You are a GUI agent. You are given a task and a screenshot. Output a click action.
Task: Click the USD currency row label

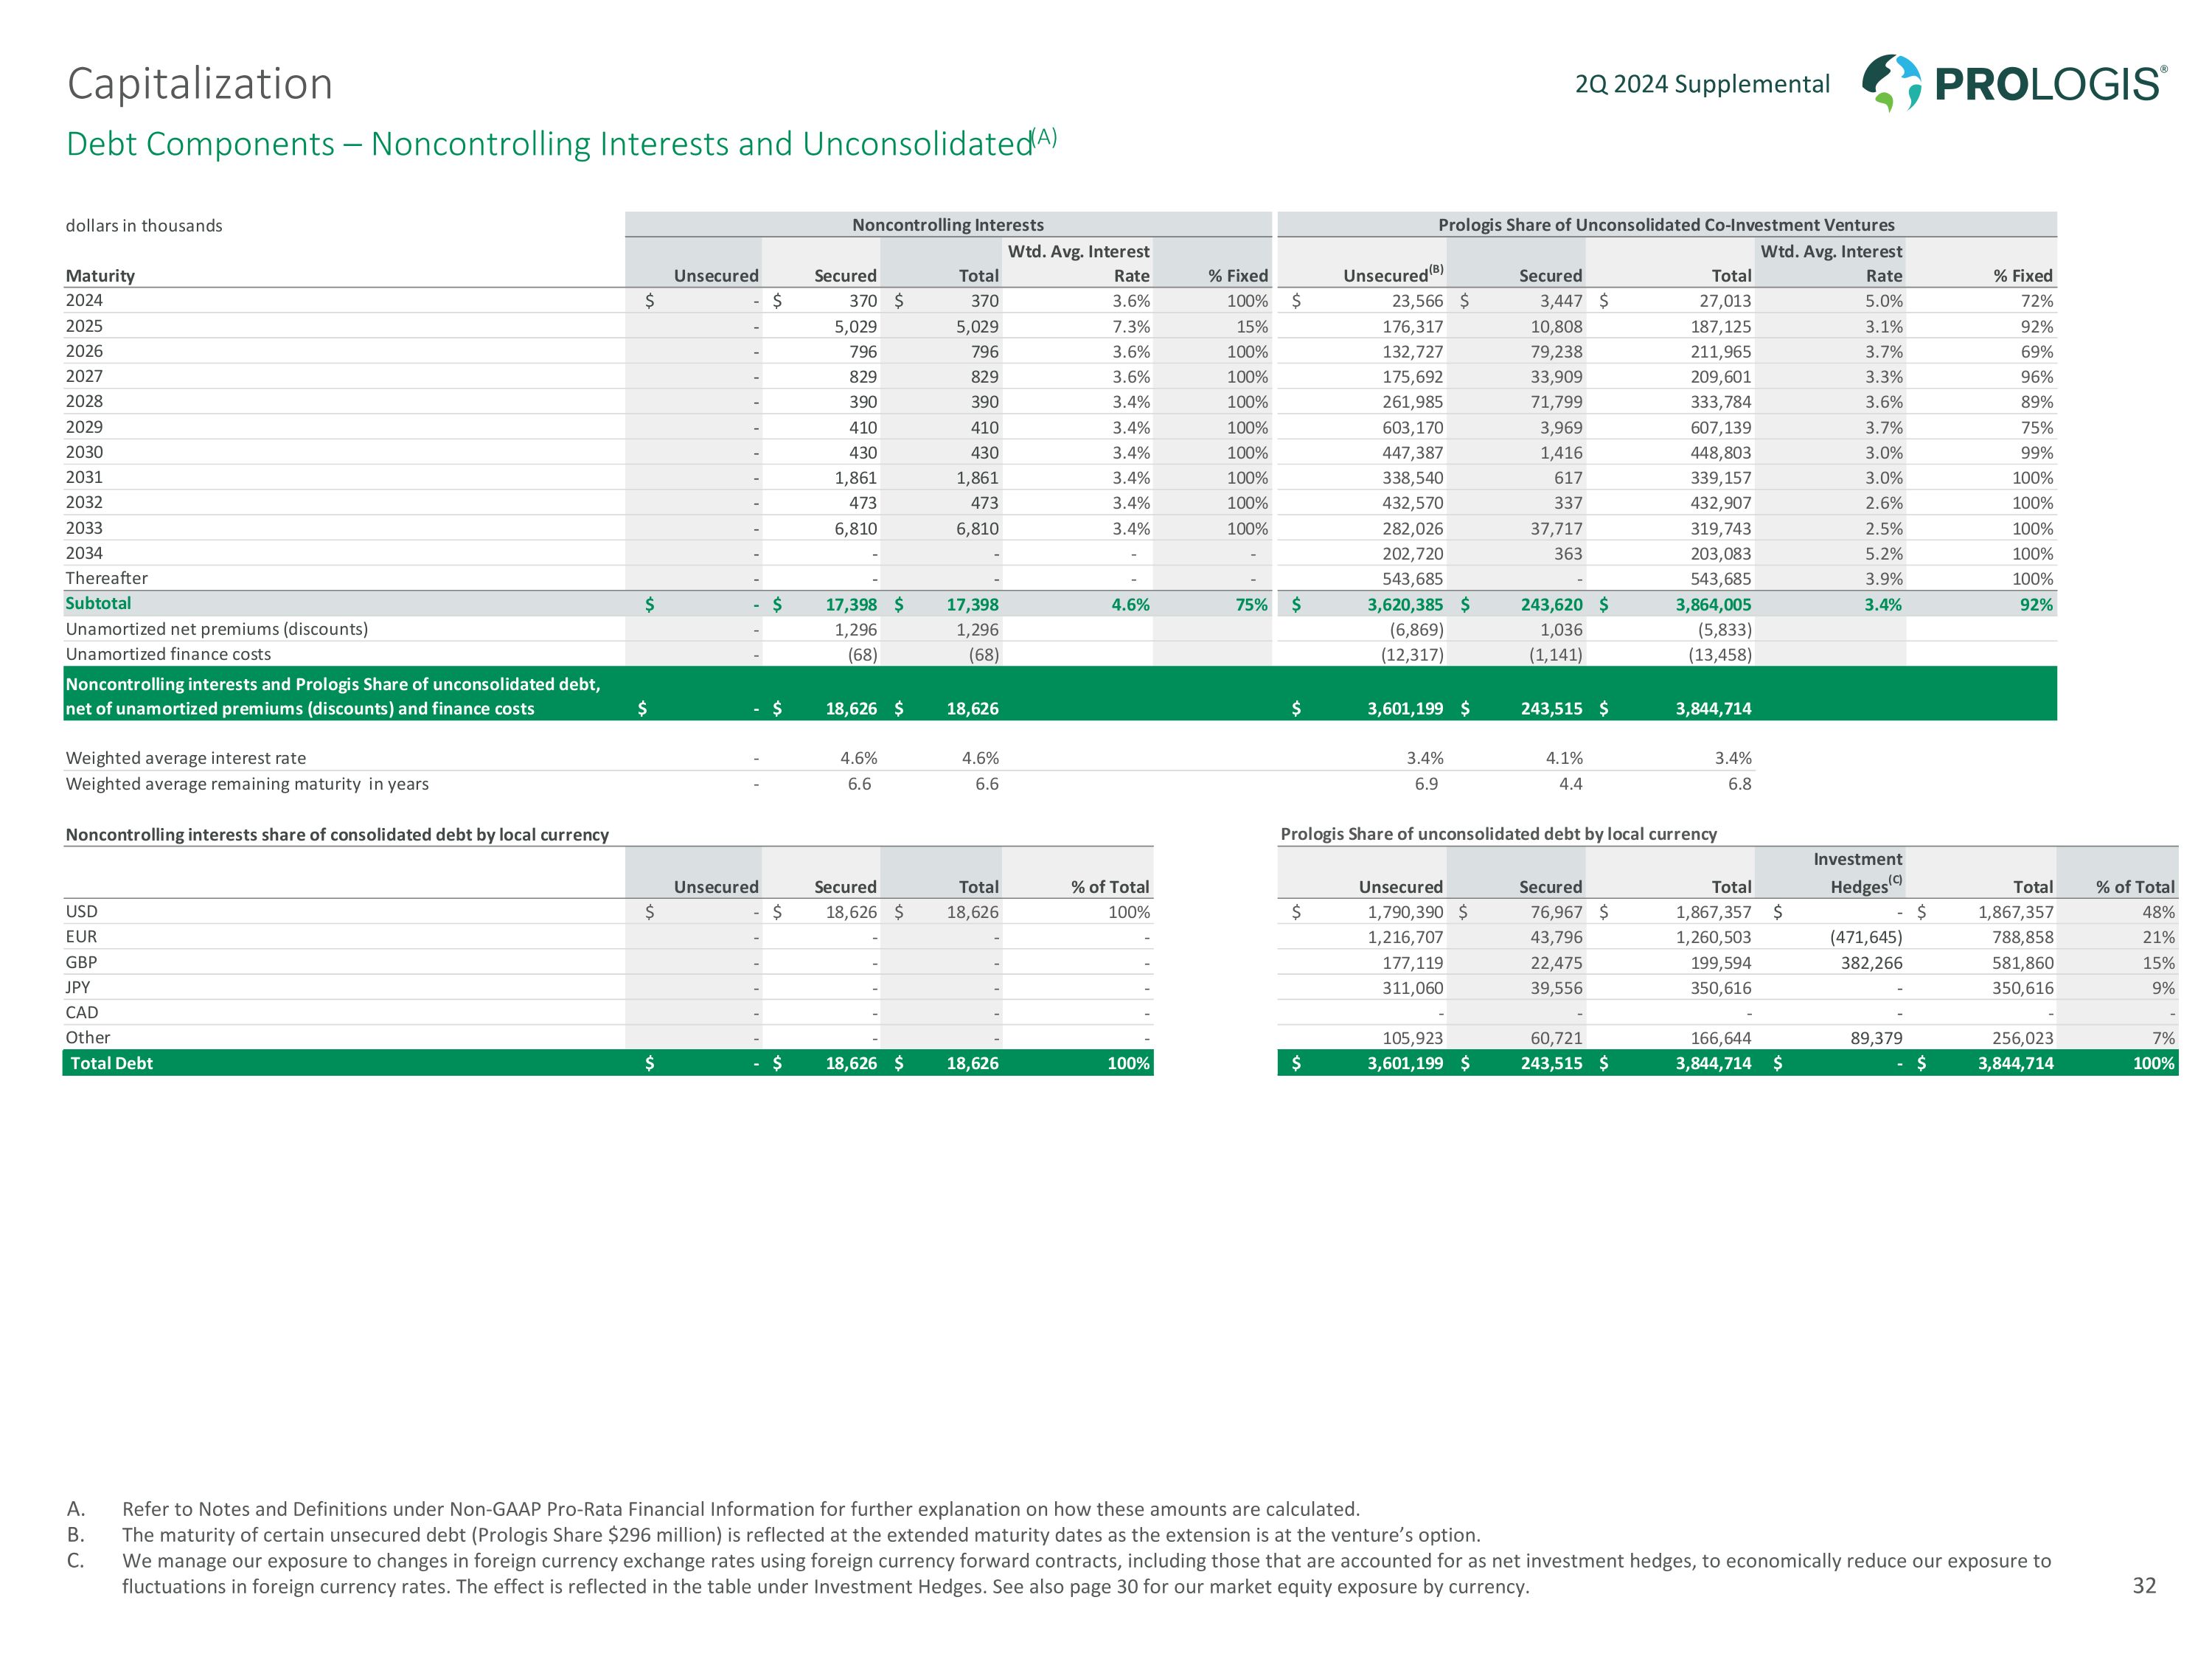tap(82, 911)
